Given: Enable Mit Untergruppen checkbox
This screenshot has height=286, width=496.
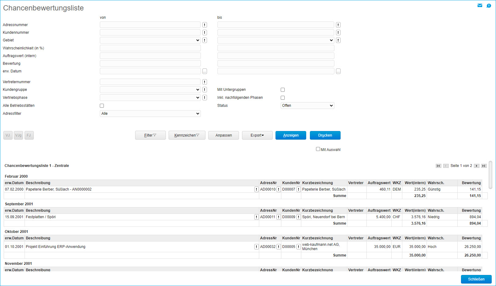Looking at the screenshot, I should coord(283,90).
